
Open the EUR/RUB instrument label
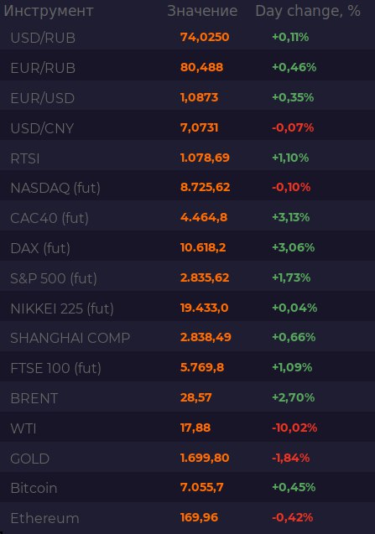click(x=43, y=68)
